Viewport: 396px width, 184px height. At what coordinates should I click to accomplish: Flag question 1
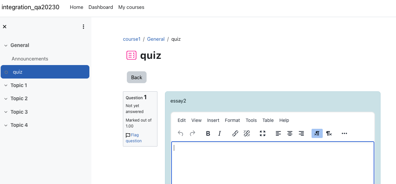[x=134, y=138]
